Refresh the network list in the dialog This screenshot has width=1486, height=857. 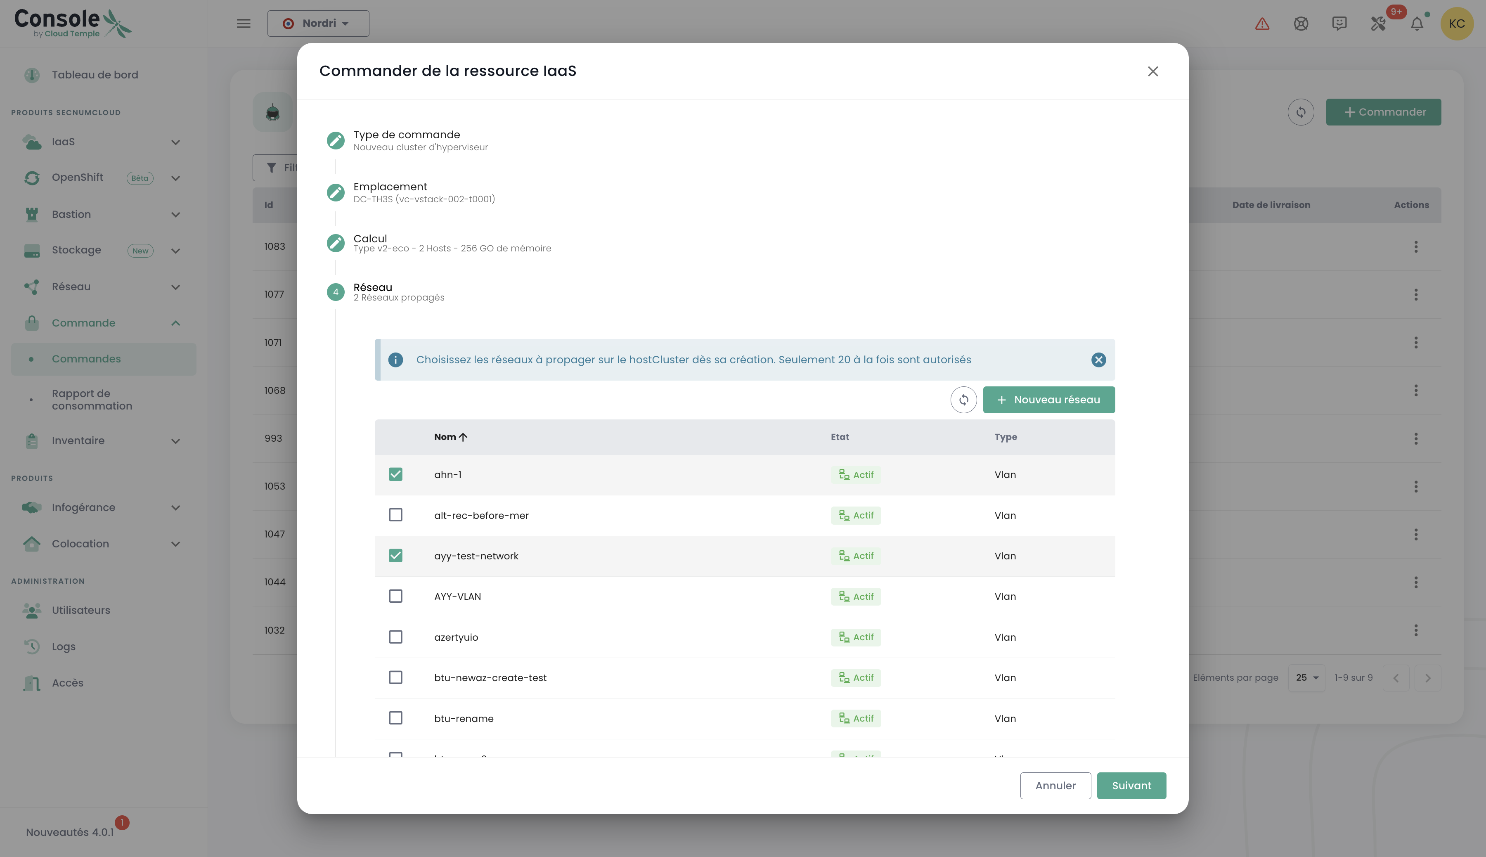(x=963, y=400)
